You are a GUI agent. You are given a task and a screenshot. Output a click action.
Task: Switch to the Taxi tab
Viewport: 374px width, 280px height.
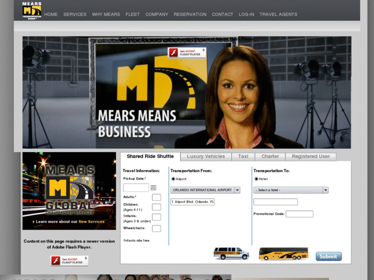coord(243,157)
